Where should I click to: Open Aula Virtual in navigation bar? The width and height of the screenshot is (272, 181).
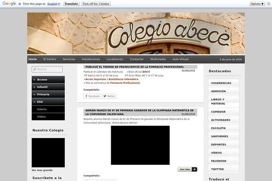point(180,59)
